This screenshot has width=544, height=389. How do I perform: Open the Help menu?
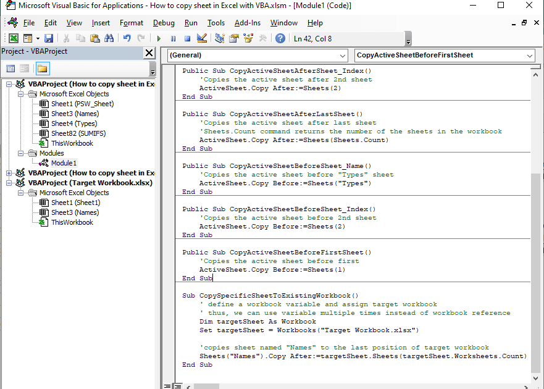coord(315,23)
